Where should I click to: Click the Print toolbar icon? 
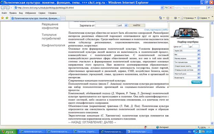(x=176, y=18)
